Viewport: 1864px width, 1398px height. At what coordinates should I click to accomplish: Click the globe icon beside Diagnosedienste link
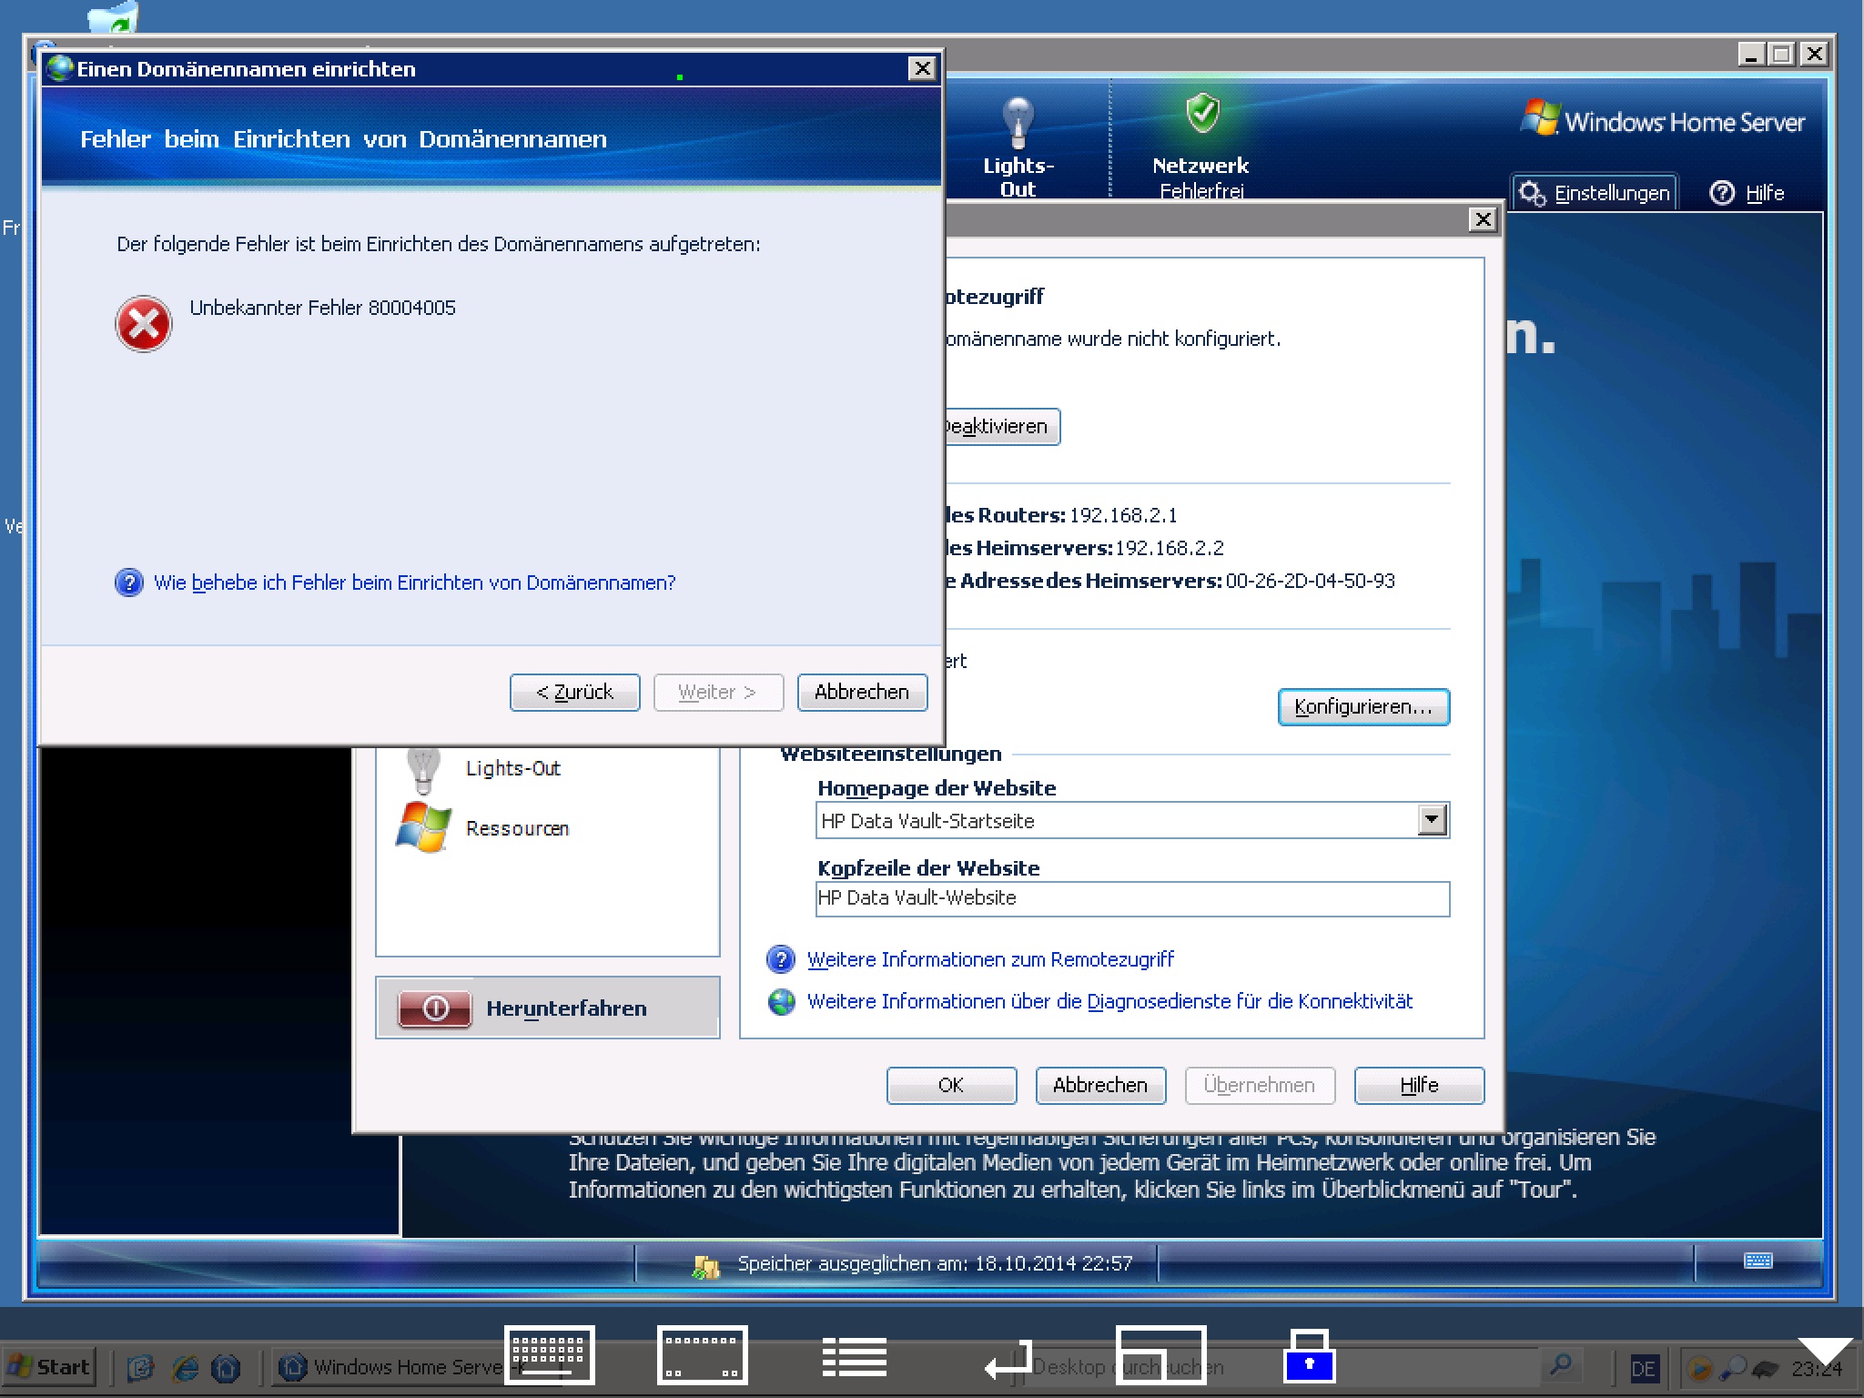coord(781,1001)
